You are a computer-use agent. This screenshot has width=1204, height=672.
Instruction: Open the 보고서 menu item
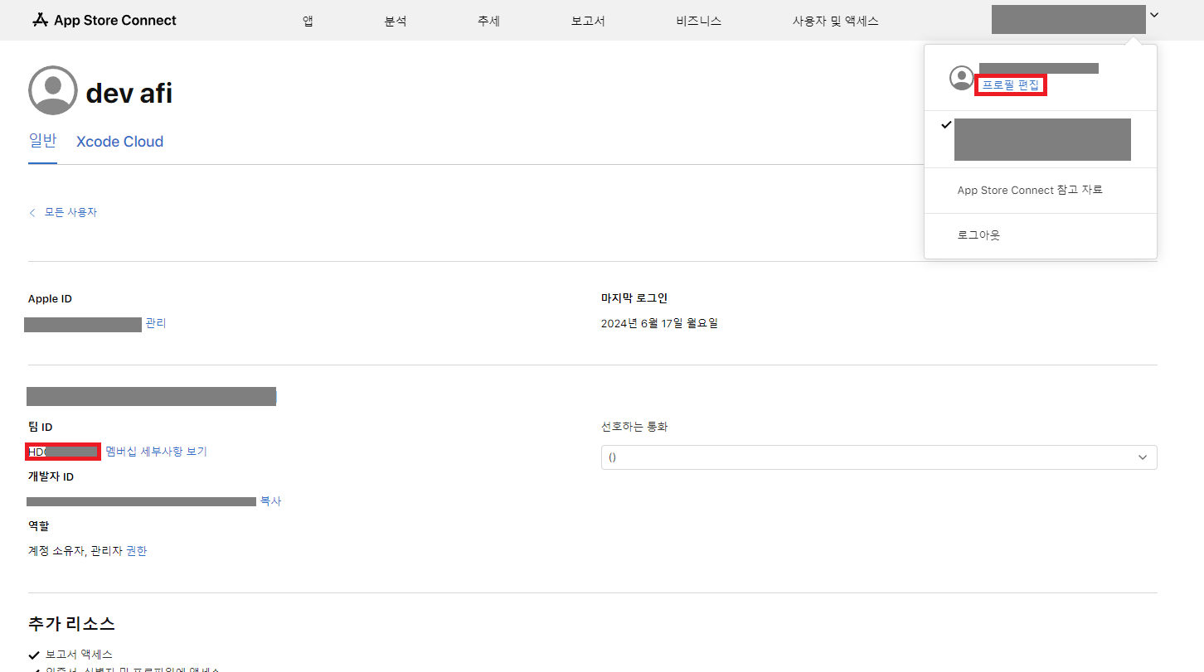click(x=588, y=21)
